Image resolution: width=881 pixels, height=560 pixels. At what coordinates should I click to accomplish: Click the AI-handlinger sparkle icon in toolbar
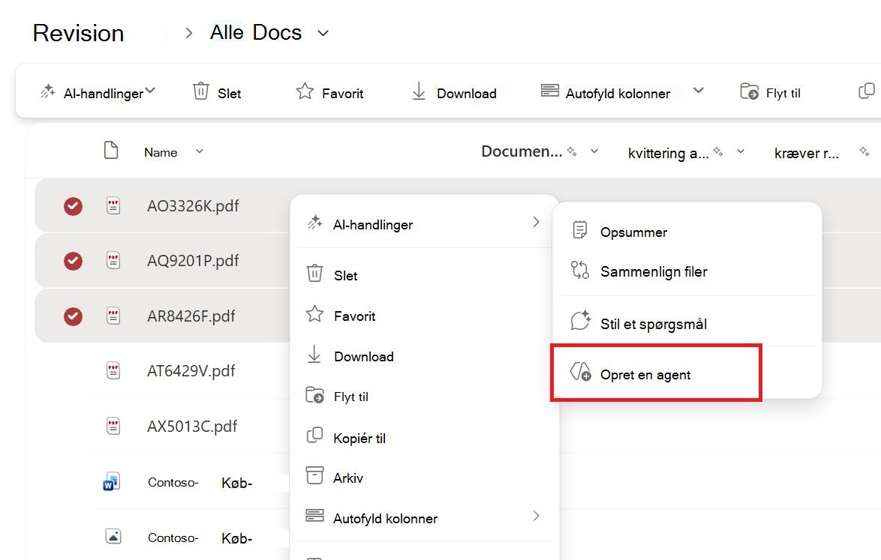click(48, 91)
